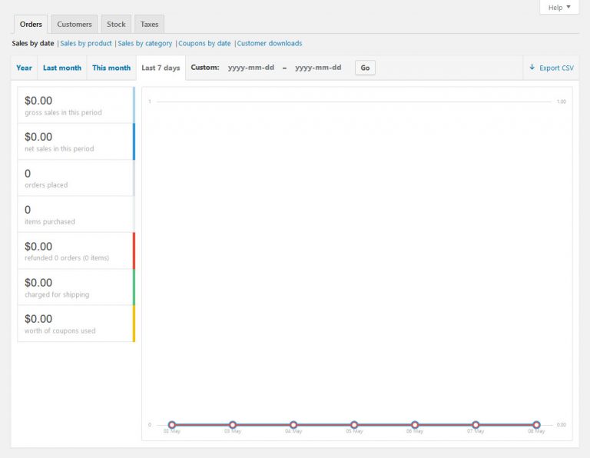
Task: Open the Stock reports tab
Action: coord(116,25)
